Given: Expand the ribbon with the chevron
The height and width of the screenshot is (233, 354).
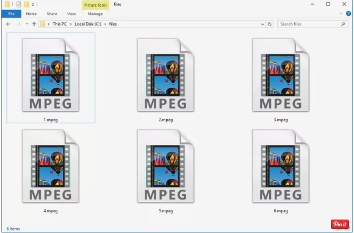Looking at the screenshot, I should point(341,13).
